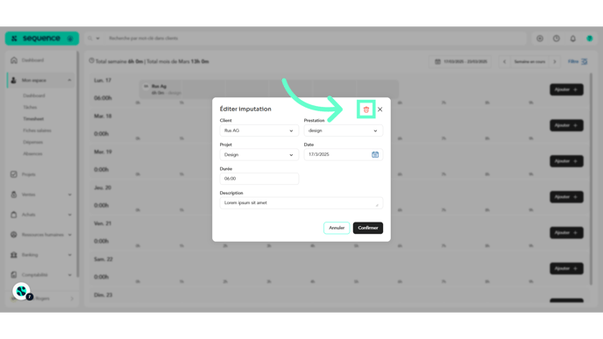The width and height of the screenshot is (603, 339).
Task: Click the plus circle icon in top bar
Action: pos(540,39)
